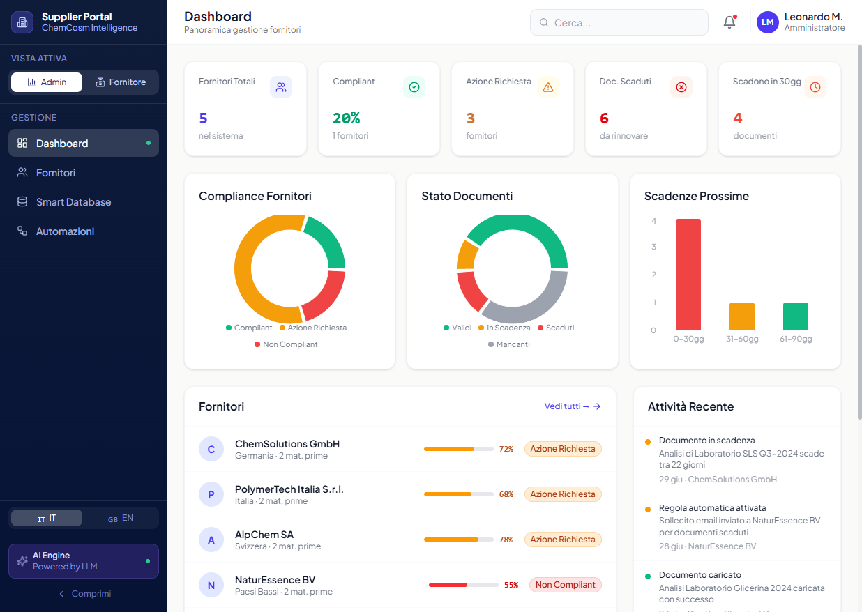Click Azione Richiesta badge for AlpChem SA
This screenshot has height=612, width=862.
pyautogui.click(x=563, y=540)
